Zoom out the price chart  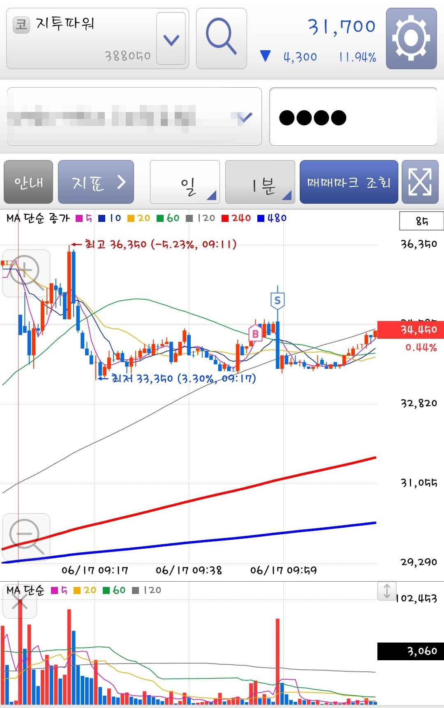coord(26,536)
